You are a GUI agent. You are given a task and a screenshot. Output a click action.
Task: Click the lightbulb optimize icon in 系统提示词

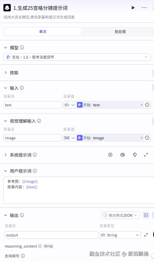tap(135, 155)
